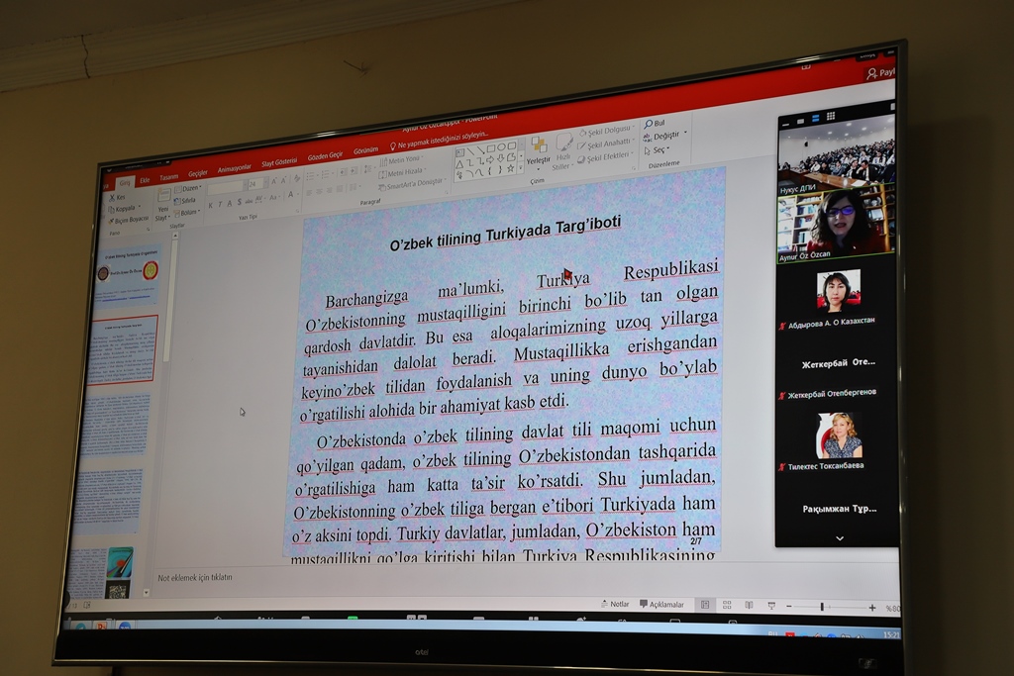Switch to Slayt Gösterisi tab
1014x676 pixels.
279,162
